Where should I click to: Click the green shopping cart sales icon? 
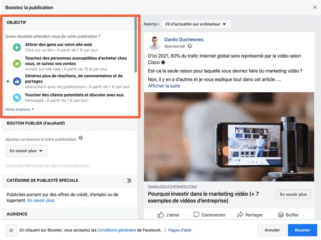17,64
